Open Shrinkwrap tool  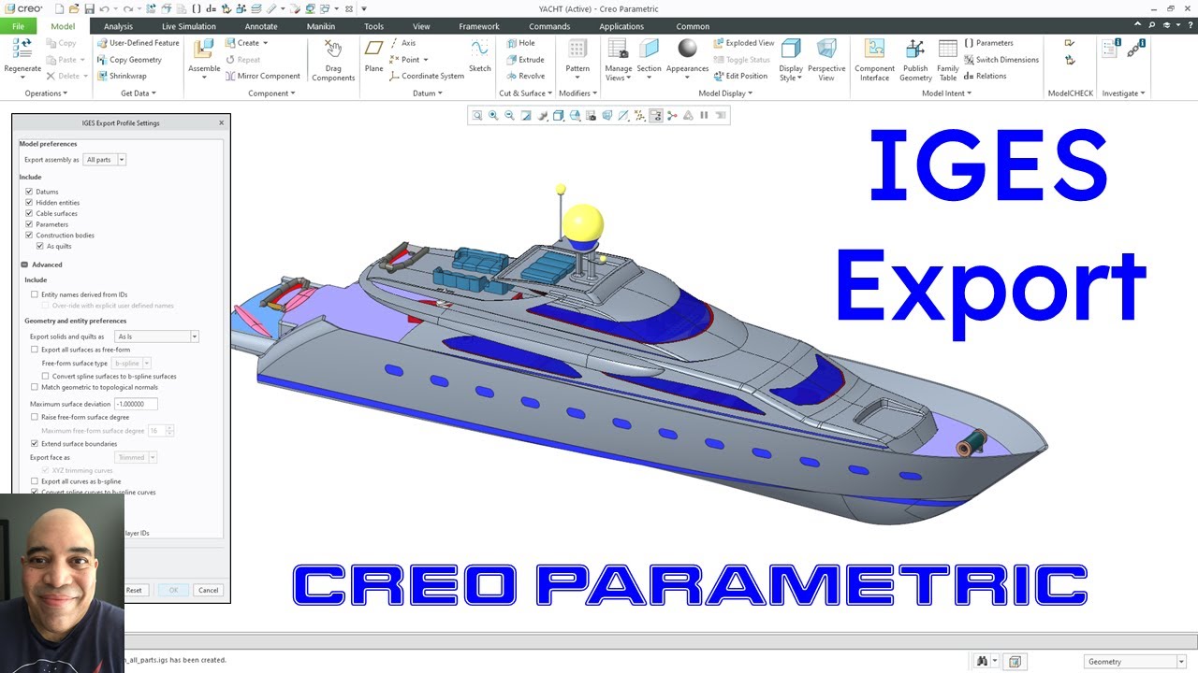pos(122,76)
